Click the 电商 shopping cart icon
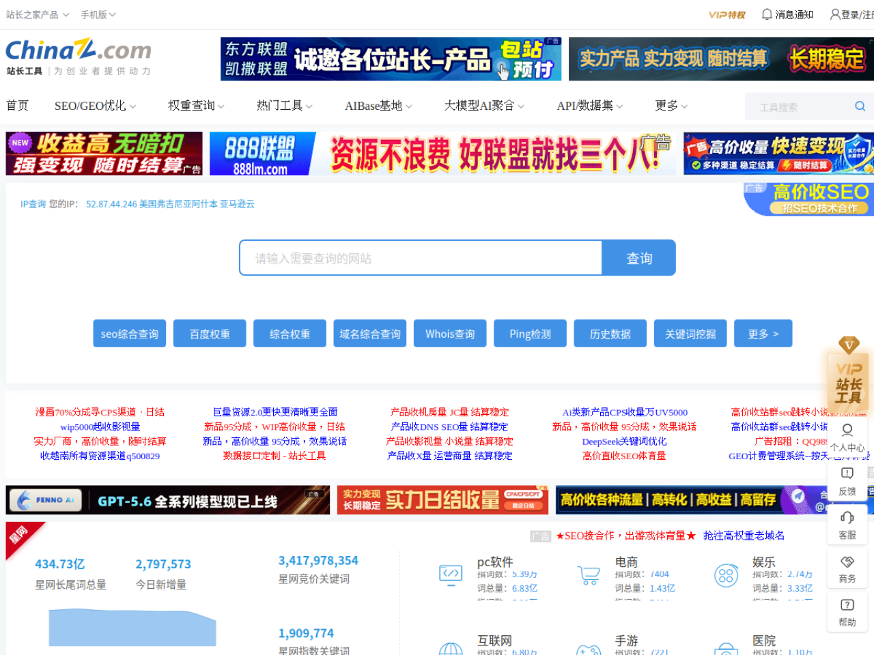Viewport: 874px width, 655px height. click(588, 575)
